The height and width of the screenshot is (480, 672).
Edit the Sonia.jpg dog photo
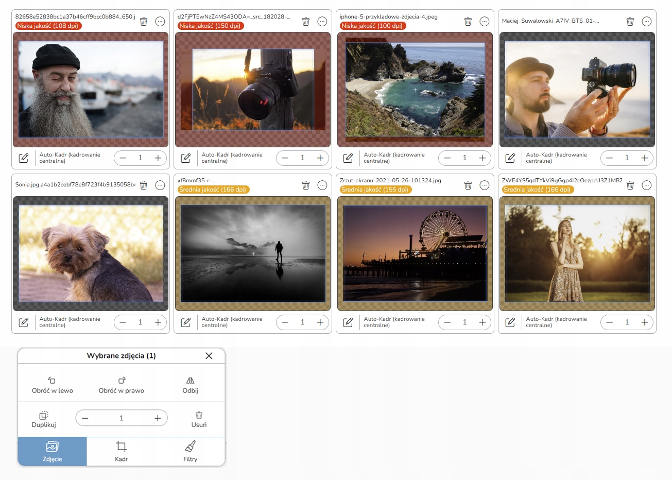pyautogui.click(x=24, y=322)
